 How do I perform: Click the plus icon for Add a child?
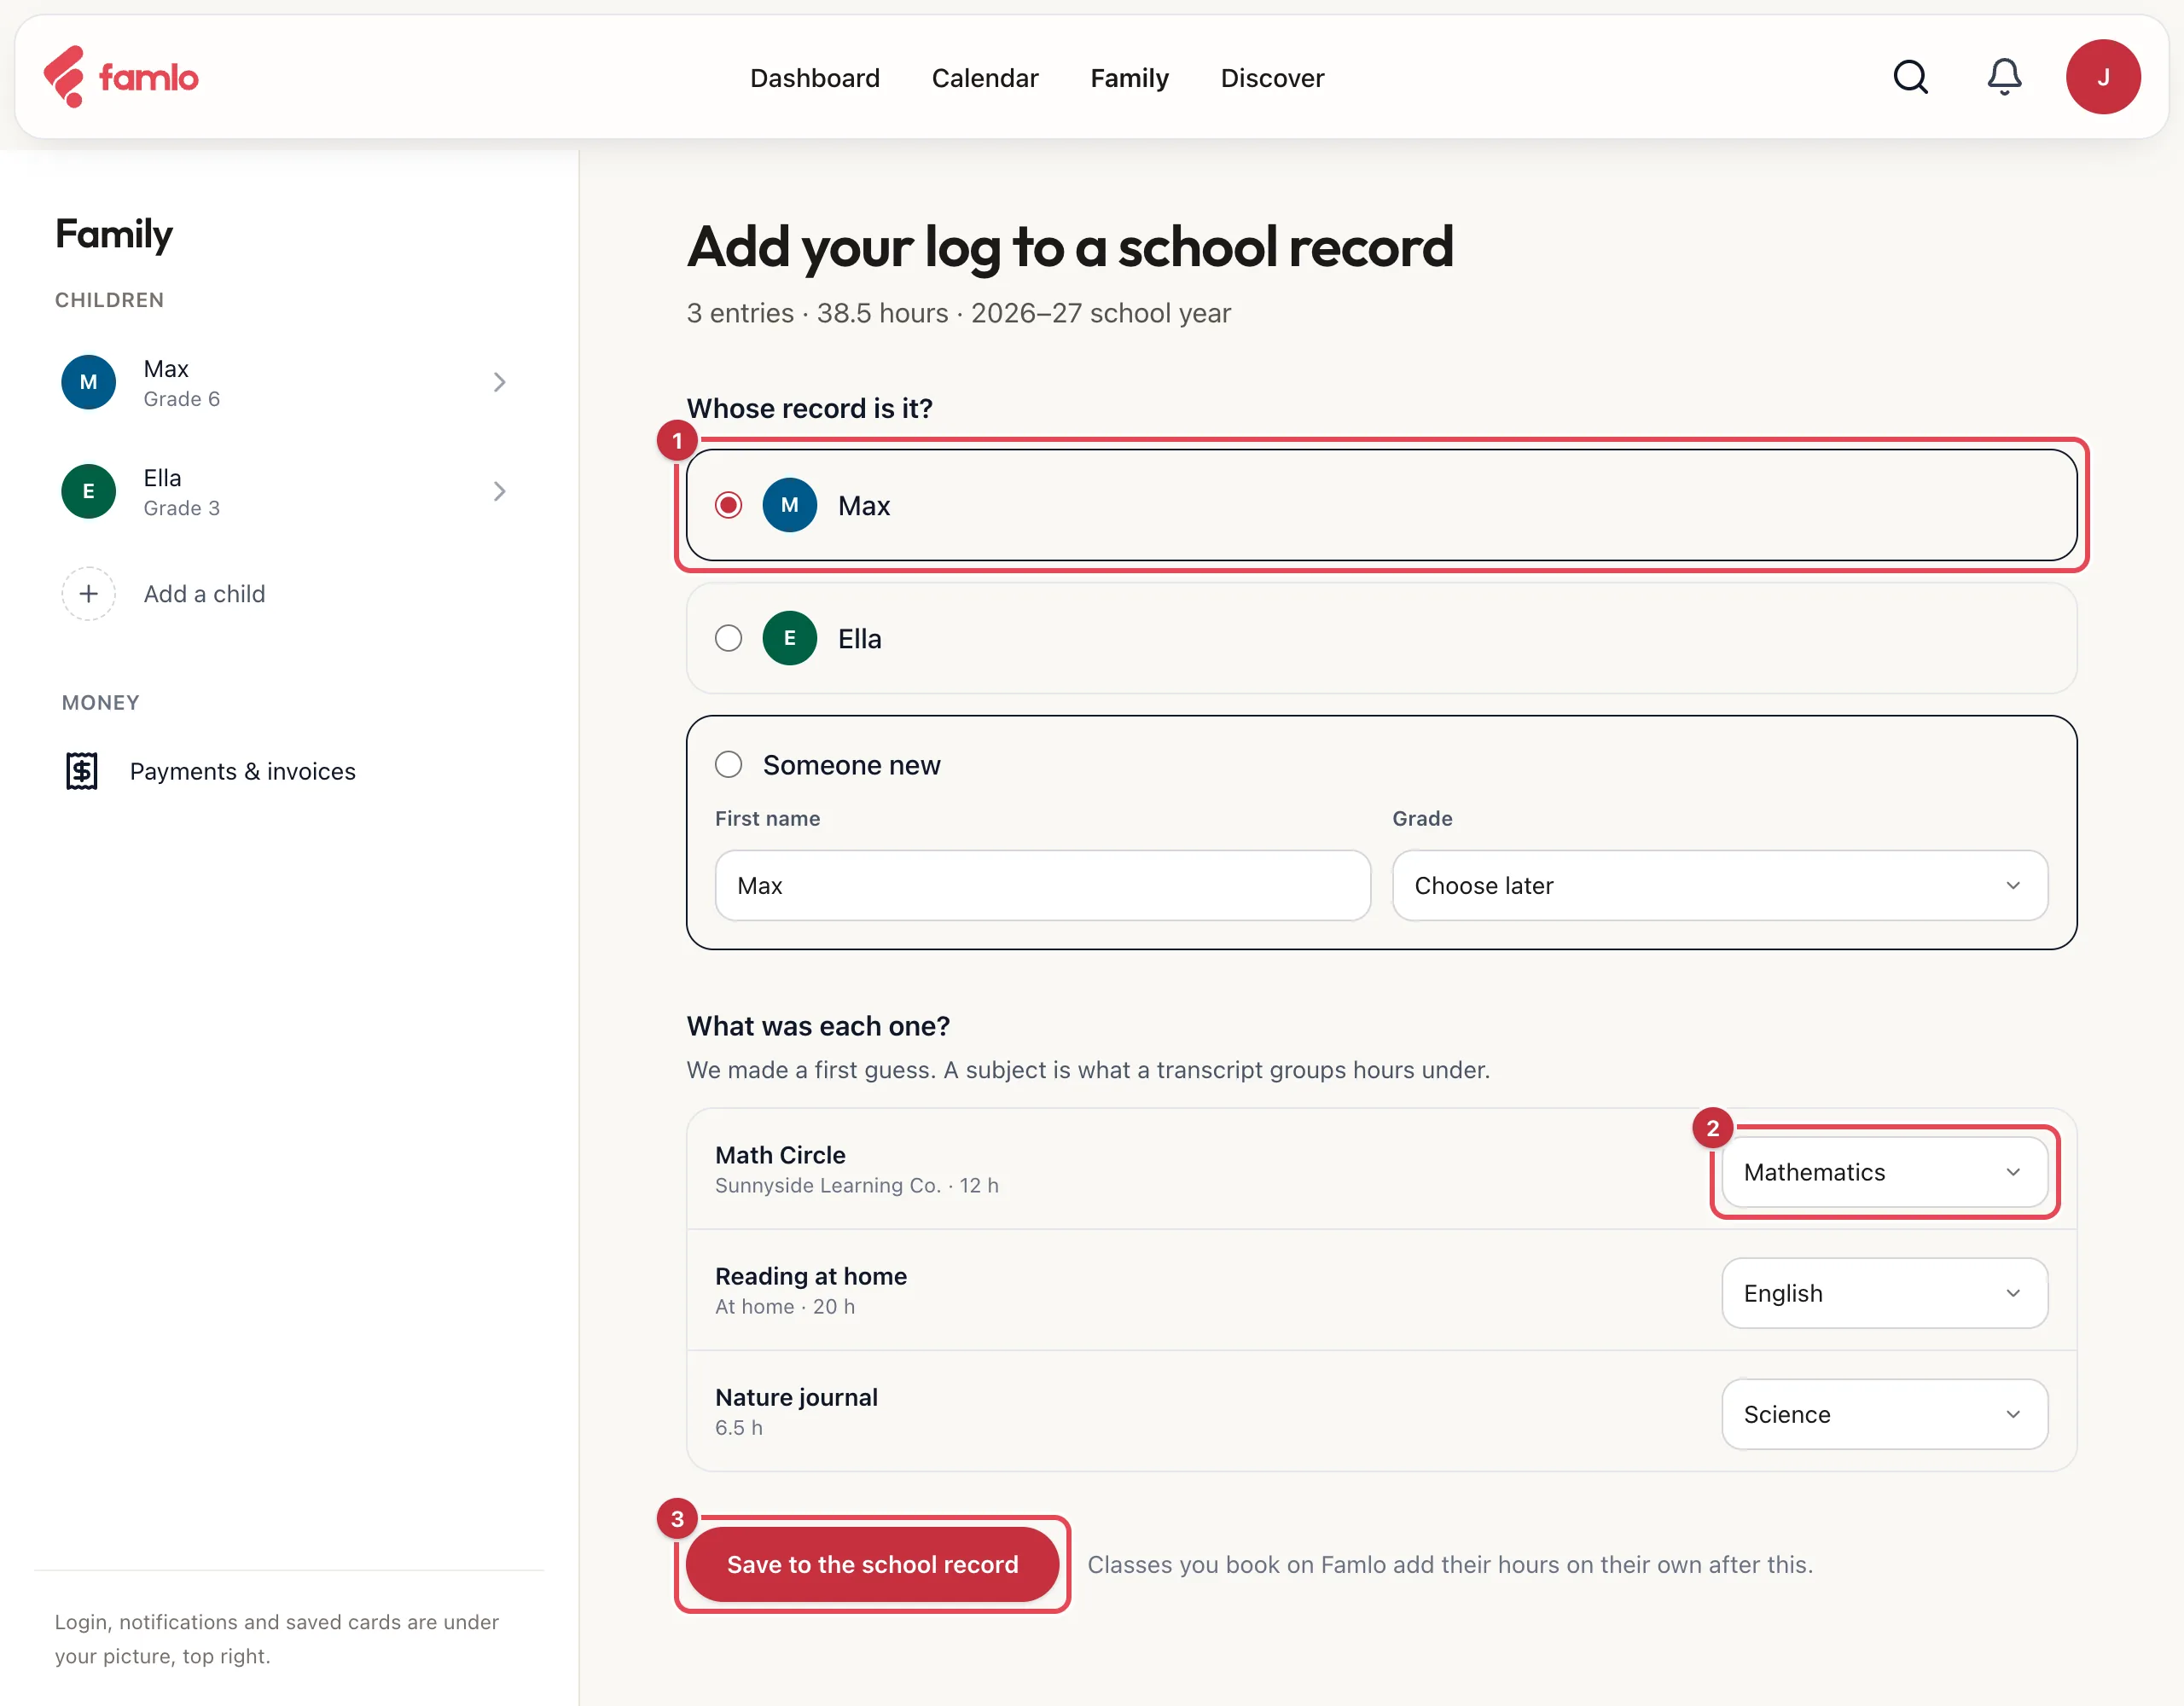88,594
